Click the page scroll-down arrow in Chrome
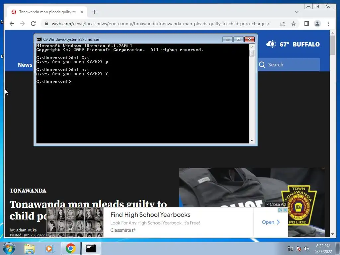Screen dimensions: 340x255 coord(332,234)
